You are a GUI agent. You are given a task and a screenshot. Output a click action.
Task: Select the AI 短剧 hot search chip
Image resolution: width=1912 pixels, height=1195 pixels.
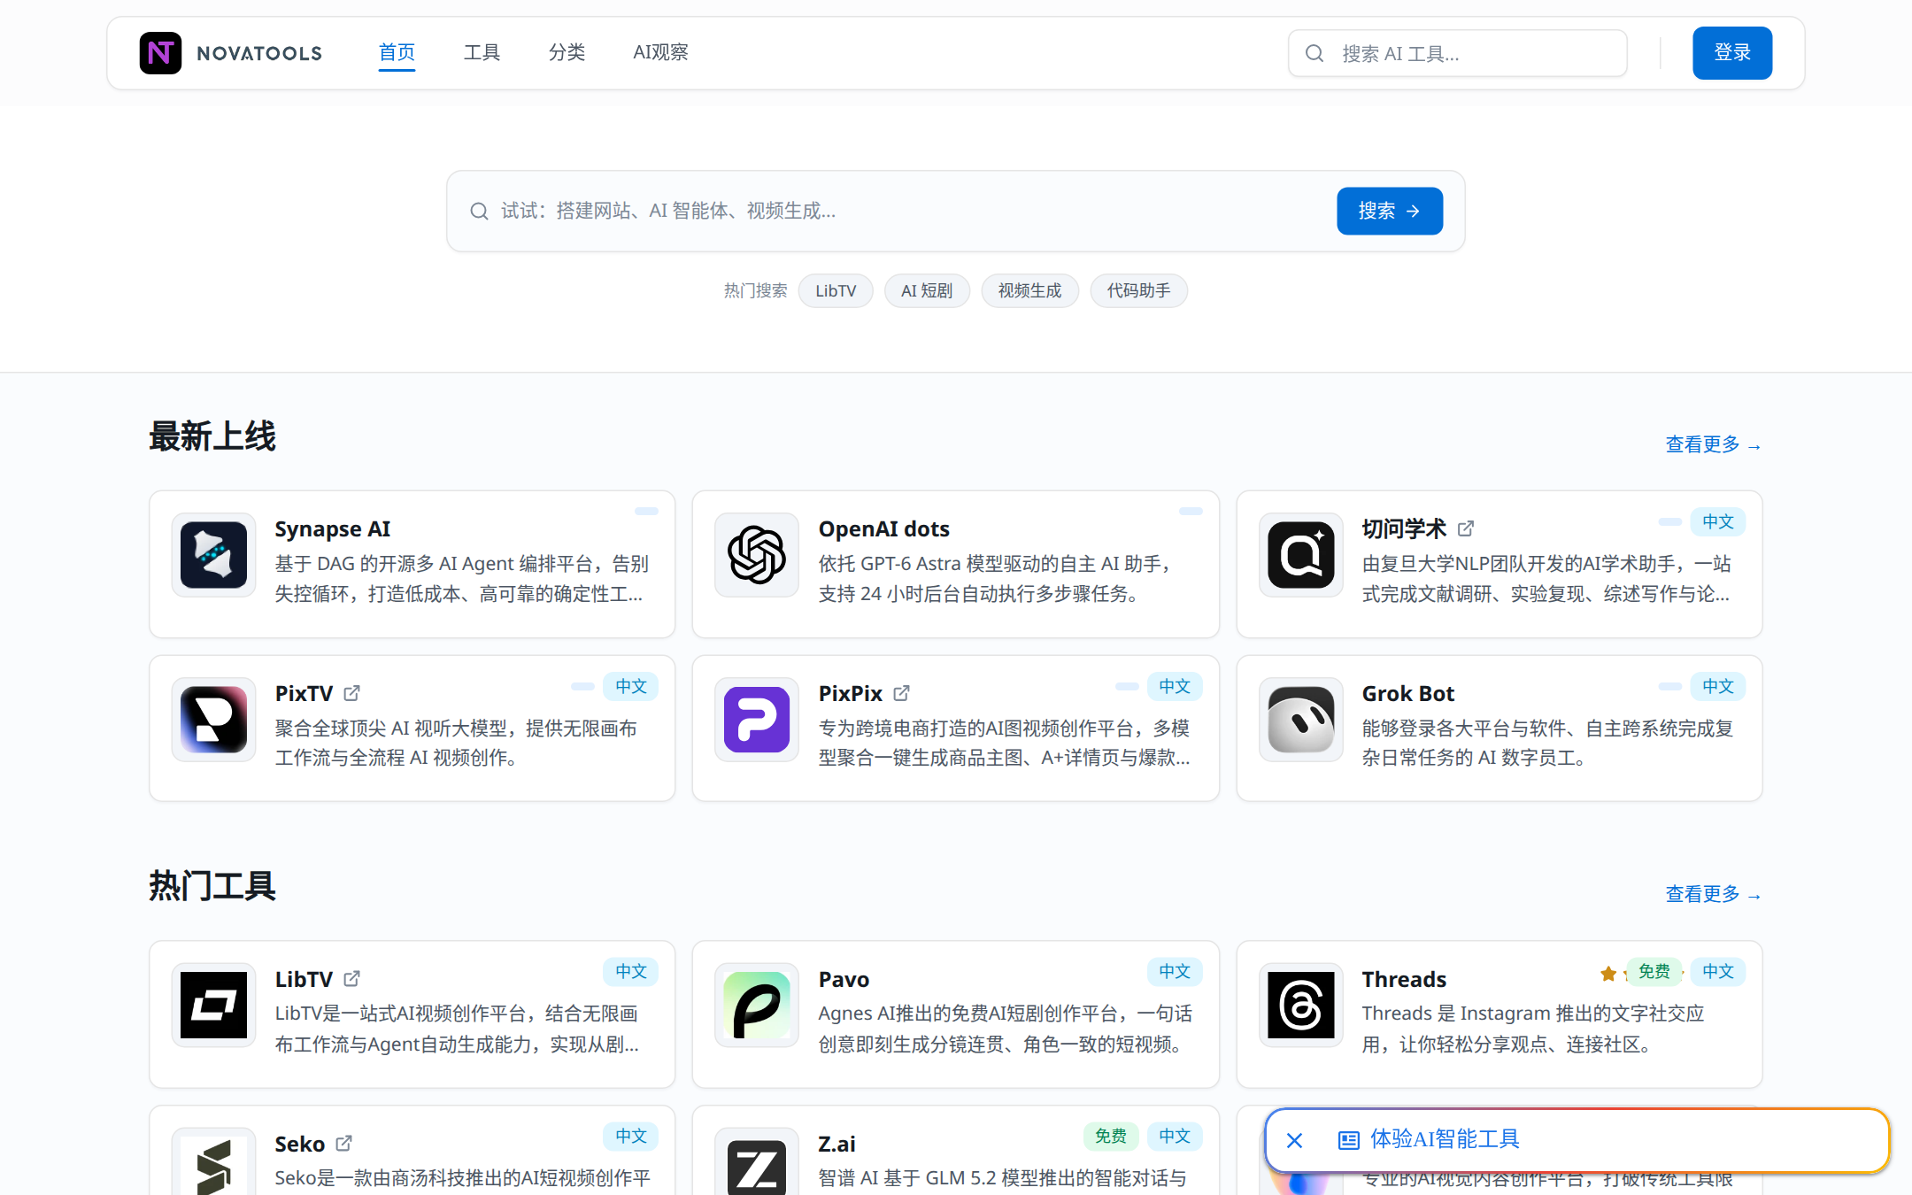coord(927,290)
